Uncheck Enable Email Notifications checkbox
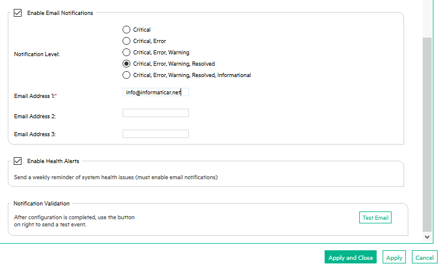The image size is (440, 270). tap(18, 13)
